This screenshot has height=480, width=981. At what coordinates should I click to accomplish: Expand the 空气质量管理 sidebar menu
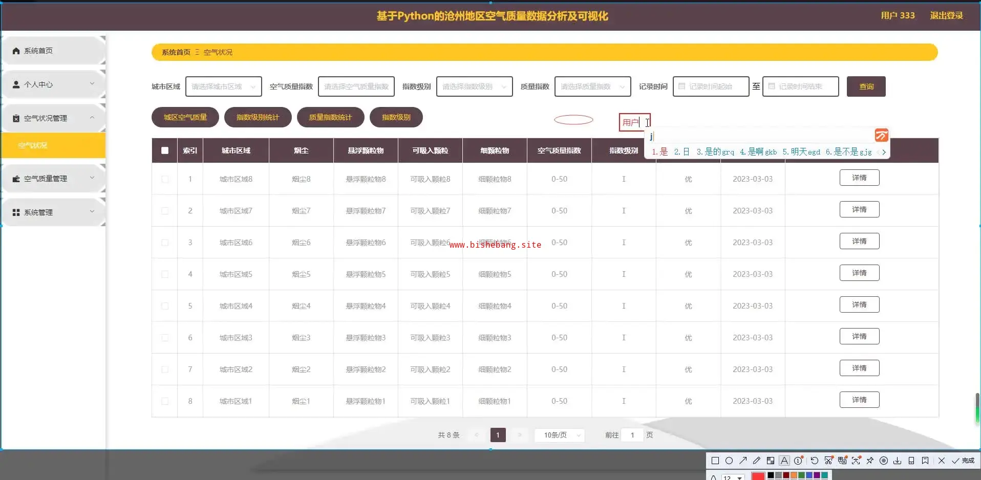[53, 179]
